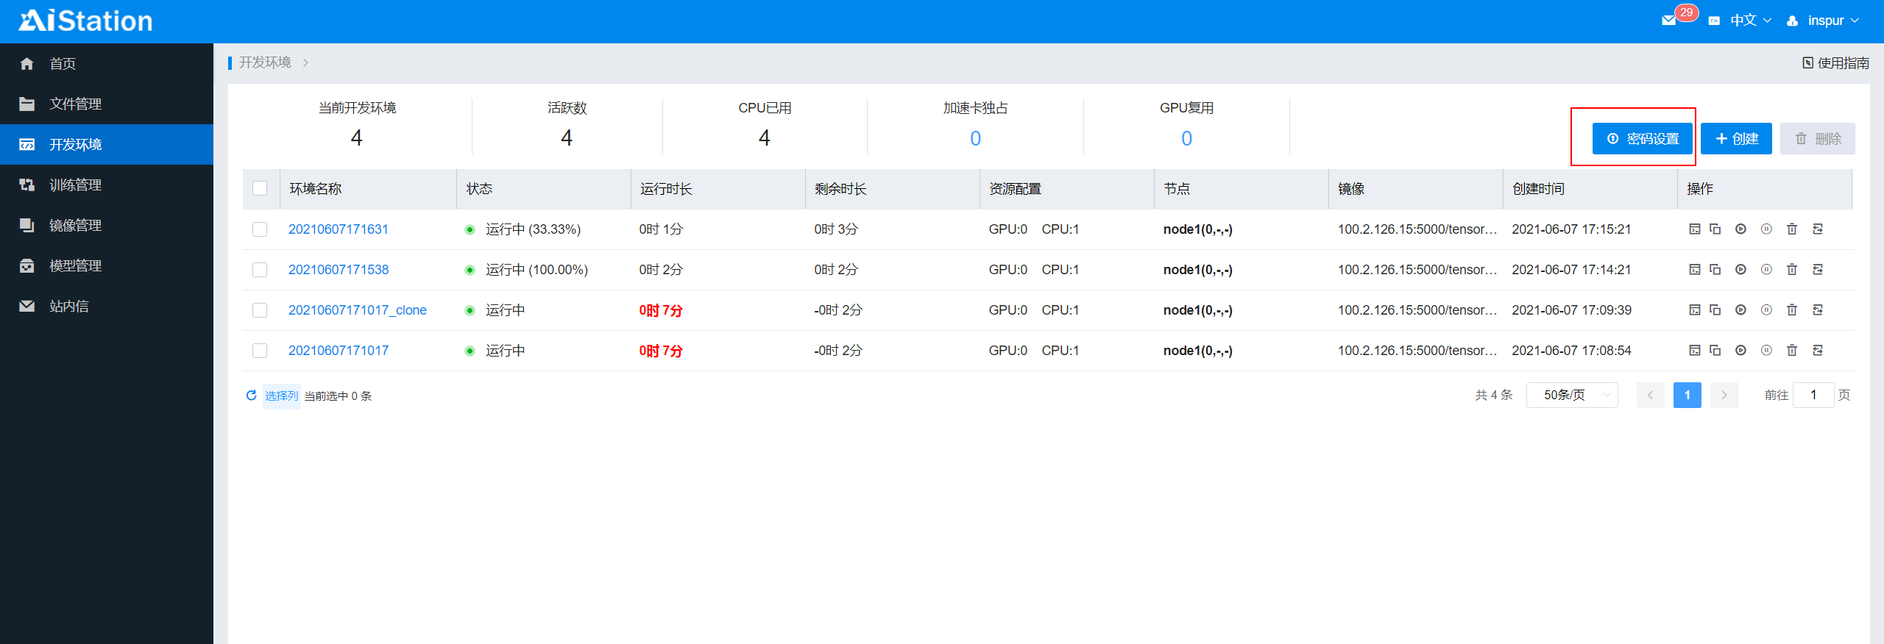Open mail notifications with 29 badge
Image resolution: width=1884 pixels, height=644 pixels.
click(x=1669, y=21)
